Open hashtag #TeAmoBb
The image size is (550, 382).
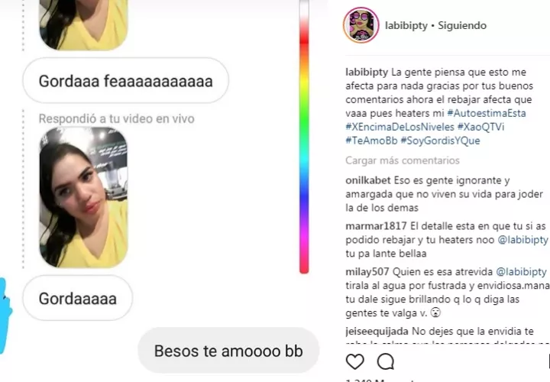coord(371,141)
